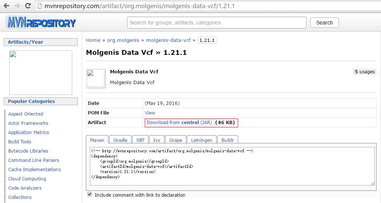Open the org.molgenis breadcrumb link
Screen dimensions: 381x203
[x=123, y=40]
